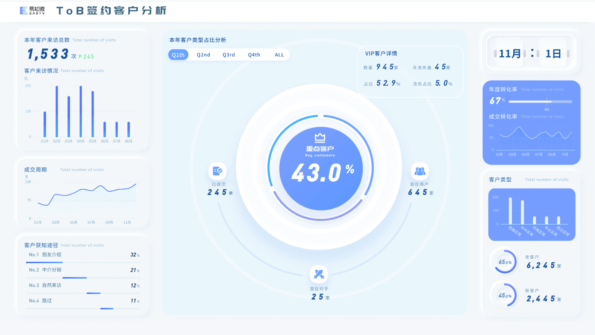
Task: Click the 11月 date flip card
Action: (x=510, y=54)
